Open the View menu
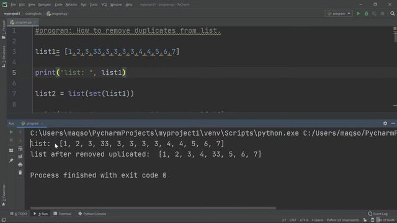The width and height of the screenshot is (397, 223). [32, 4]
